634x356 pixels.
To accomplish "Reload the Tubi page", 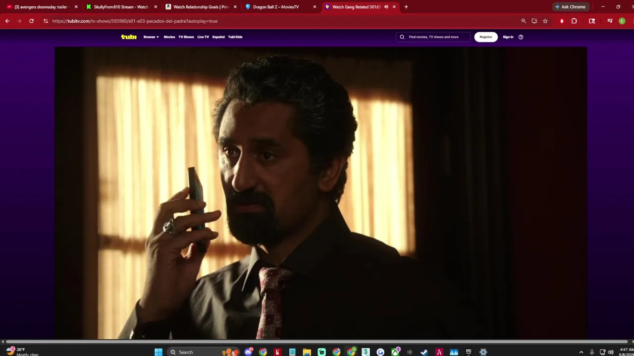I will pos(31,21).
